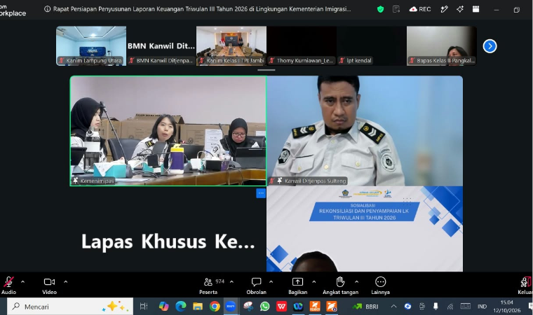Select the Kanim Lampung Utara thumbnail
Screen dimensions: 533x315
pos(91,45)
